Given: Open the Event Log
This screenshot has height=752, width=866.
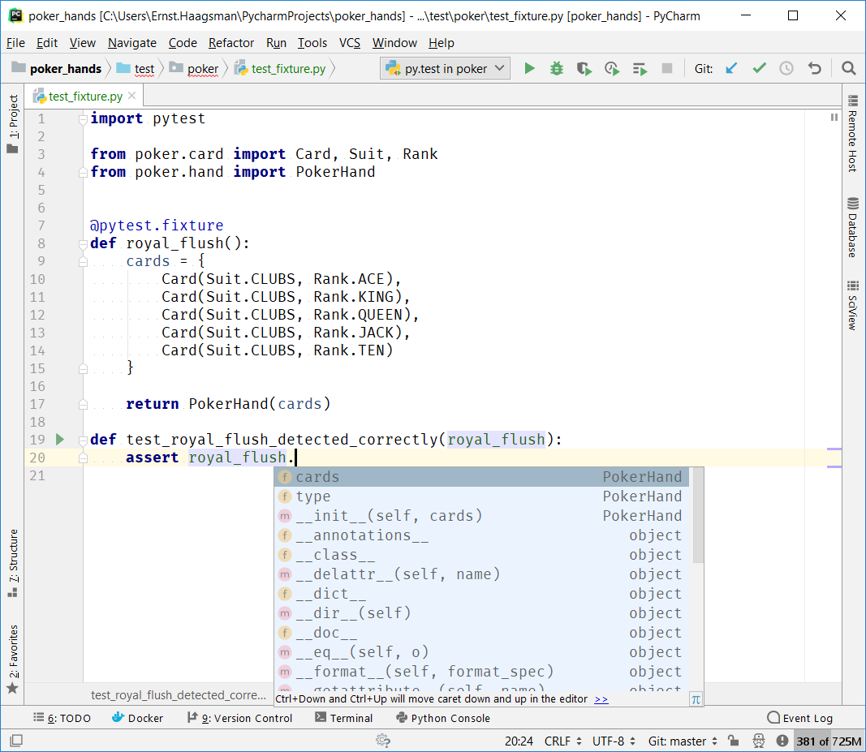Looking at the screenshot, I should [x=799, y=718].
